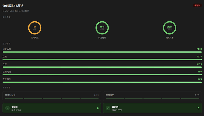Click the 11/7 value
The height and width of the screenshot is (116, 204).
click(x=200, y=72)
